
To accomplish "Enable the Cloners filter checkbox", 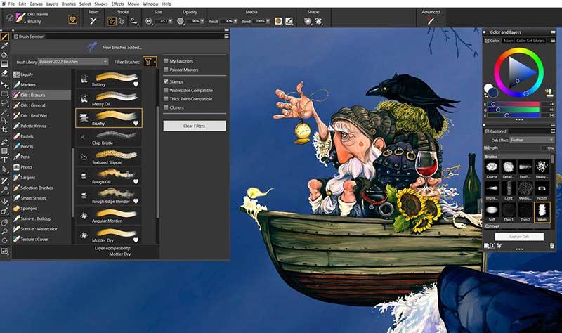I will pyautogui.click(x=166, y=107).
